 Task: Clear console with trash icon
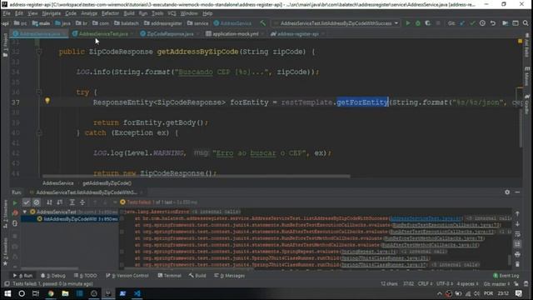[x=517, y=264]
